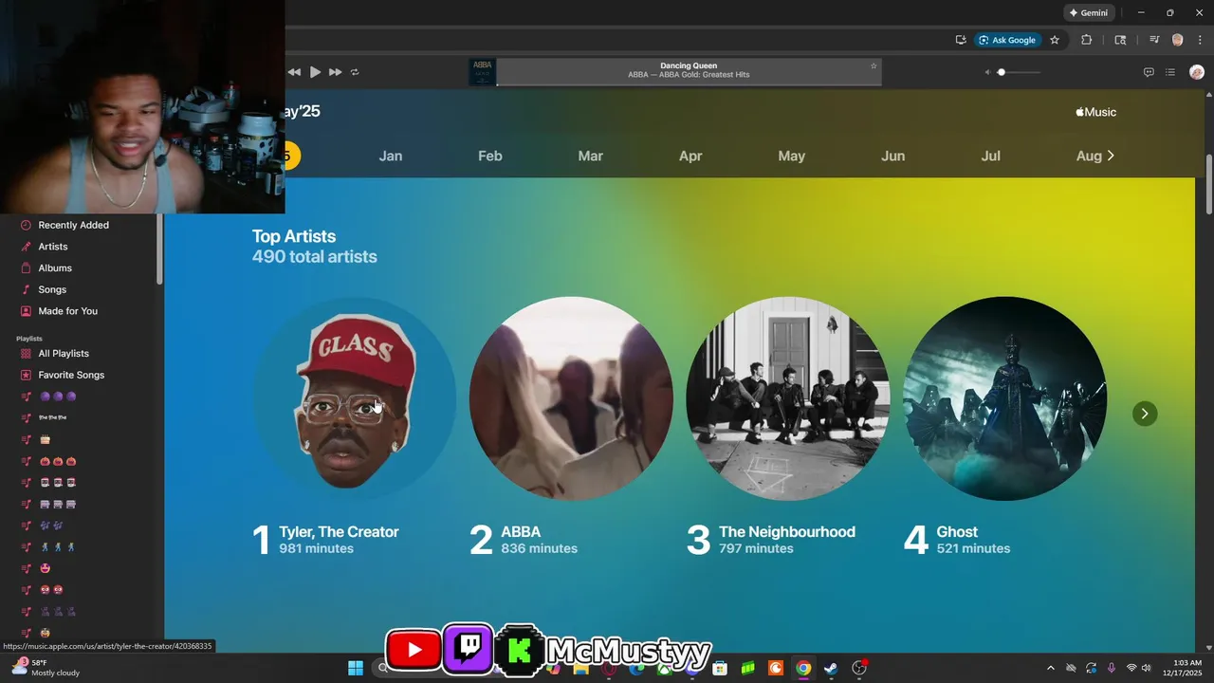Skip to the previous track
The height and width of the screenshot is (683, 1214).
[x=294, y=72]
